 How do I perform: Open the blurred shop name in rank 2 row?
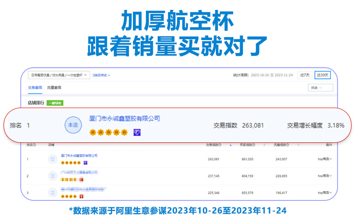coord(79,173)
